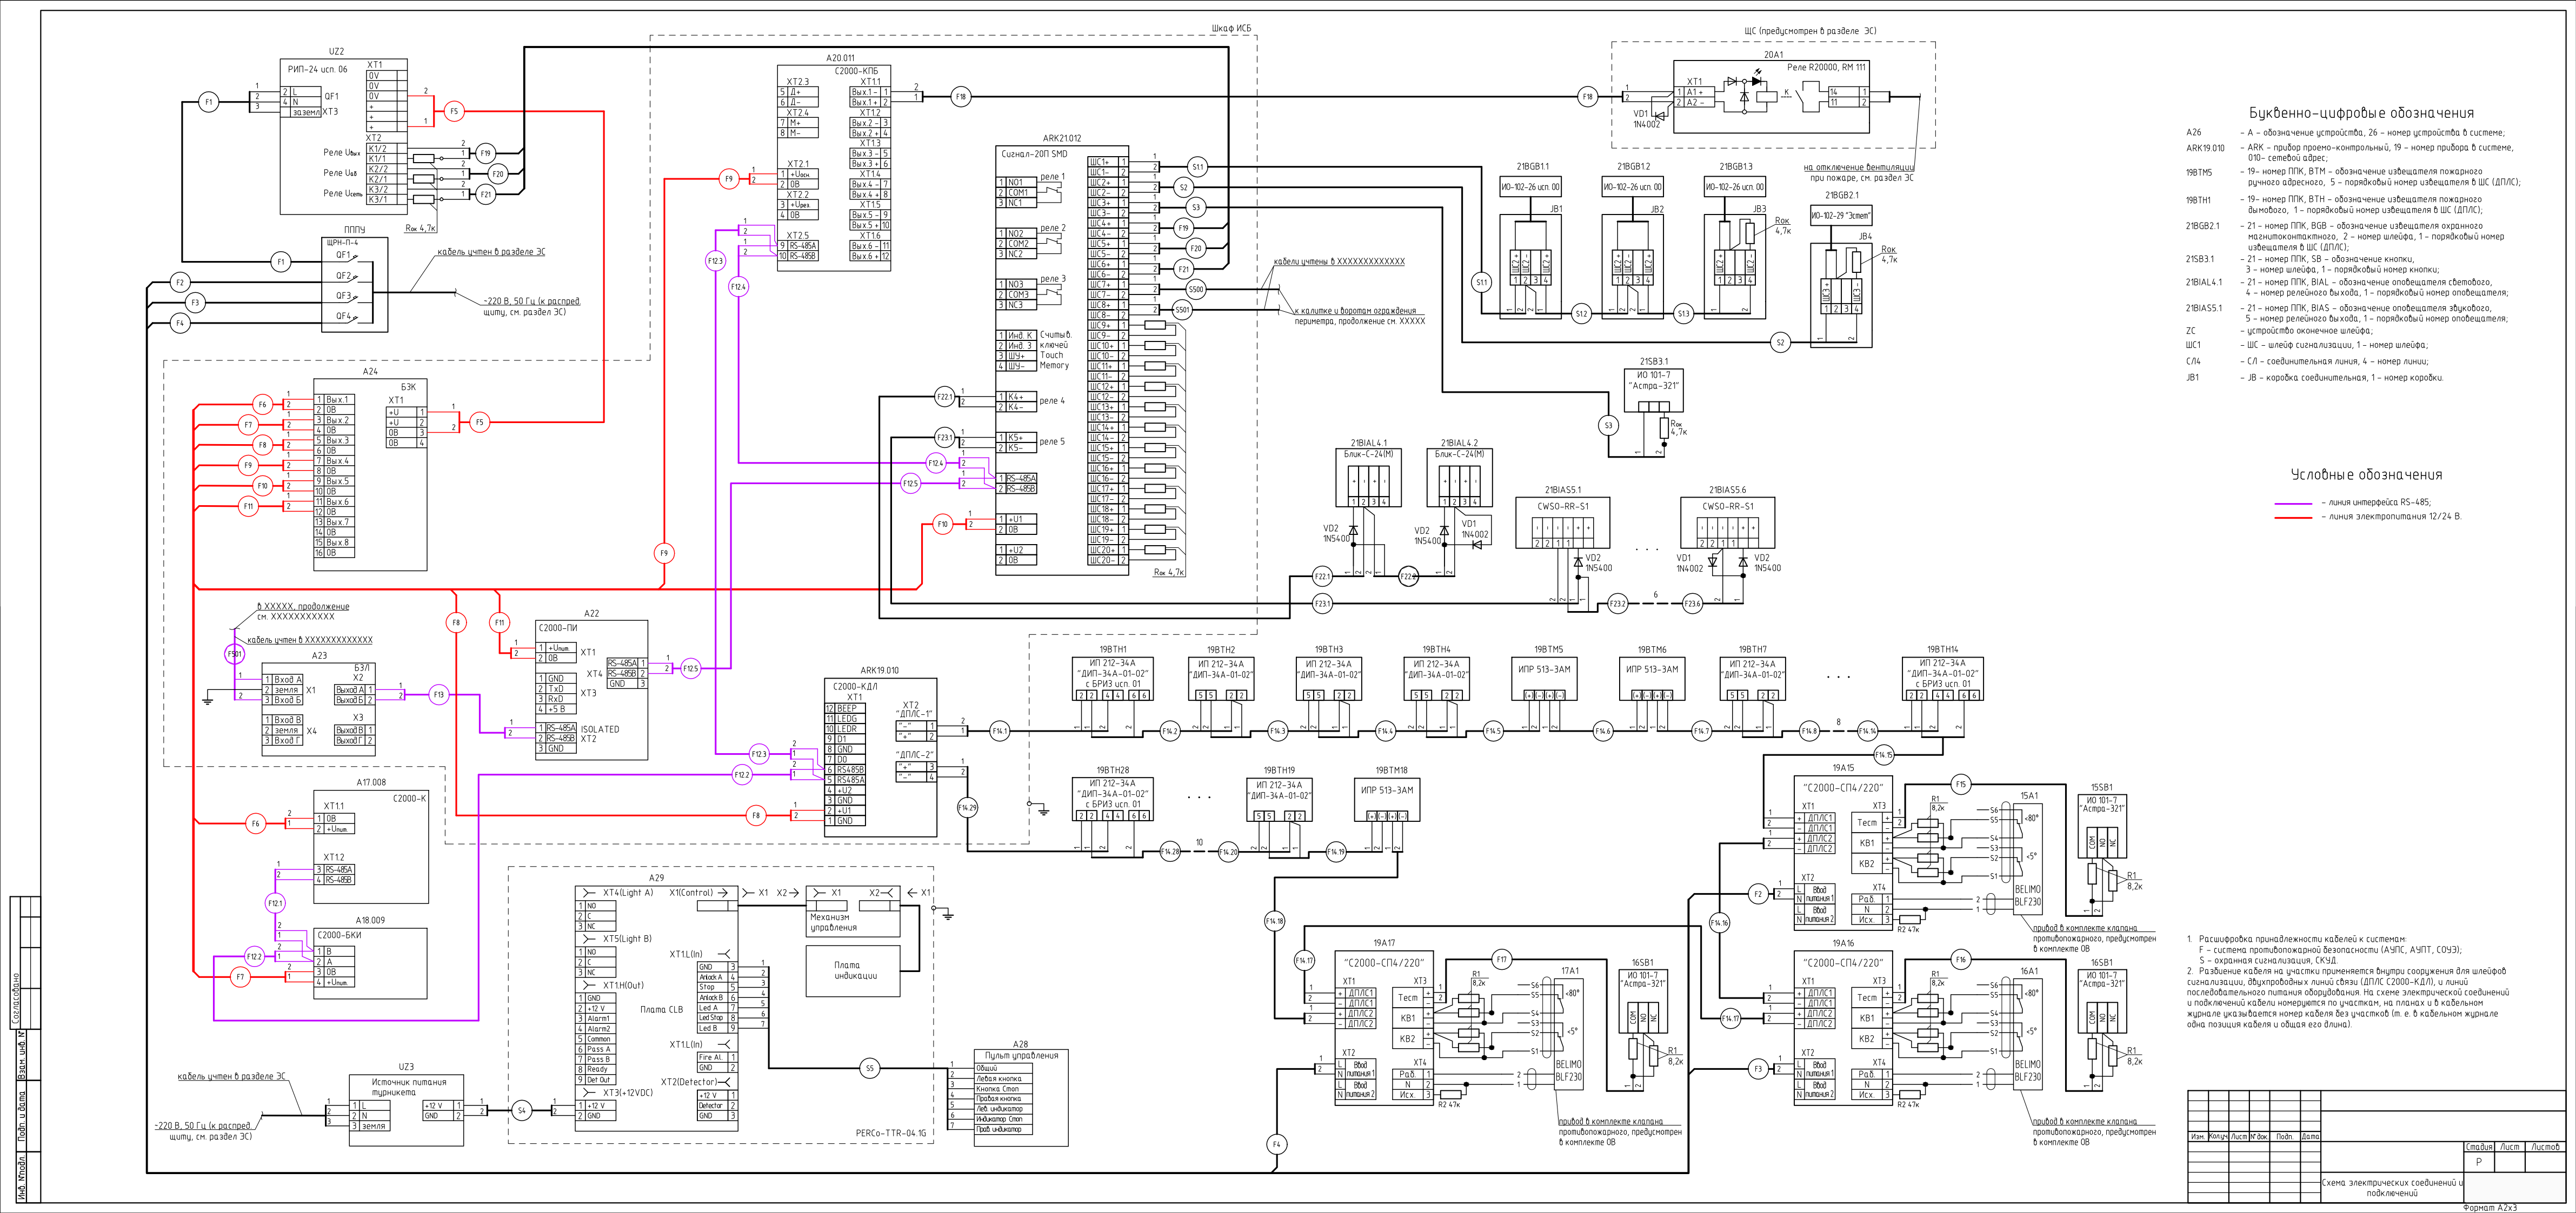2576x1213 pixels.
Task: Select the '20A1' relay designation
Action: pyautogui.click(x=1772, y=55)
